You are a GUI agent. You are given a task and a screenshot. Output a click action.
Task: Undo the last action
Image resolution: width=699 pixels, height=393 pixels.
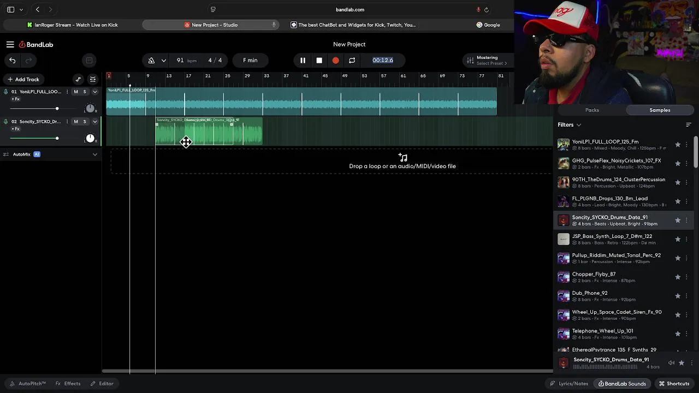pyautogui.click(x=13, y=61)
